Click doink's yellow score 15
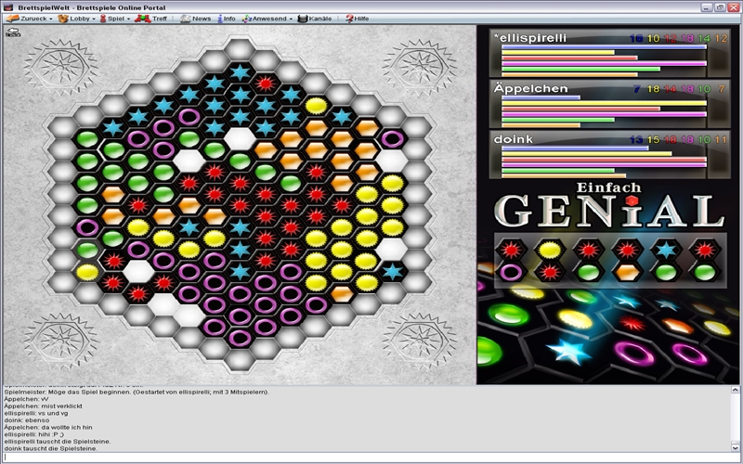 [x=653, y=140]
